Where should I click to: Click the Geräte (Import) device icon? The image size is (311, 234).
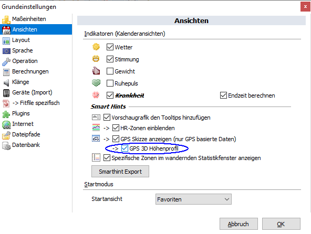6,93
